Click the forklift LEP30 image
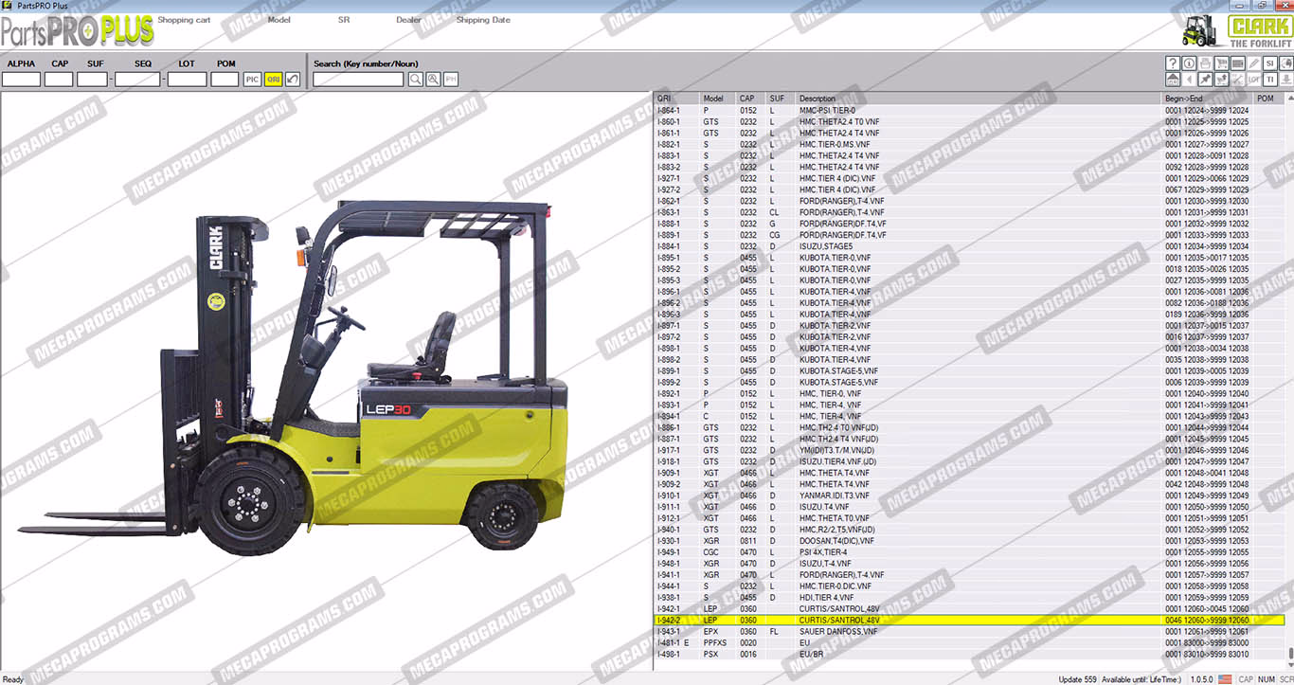This screenshot has height=685, width=1294. 294,379
